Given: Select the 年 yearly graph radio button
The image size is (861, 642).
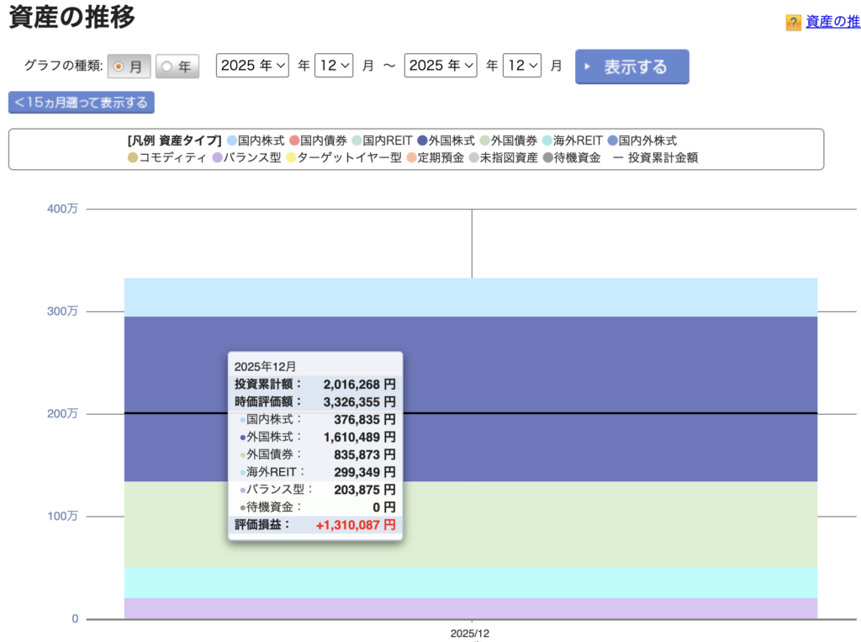Looking at the screenshot, I should click(x=177, y=66).
